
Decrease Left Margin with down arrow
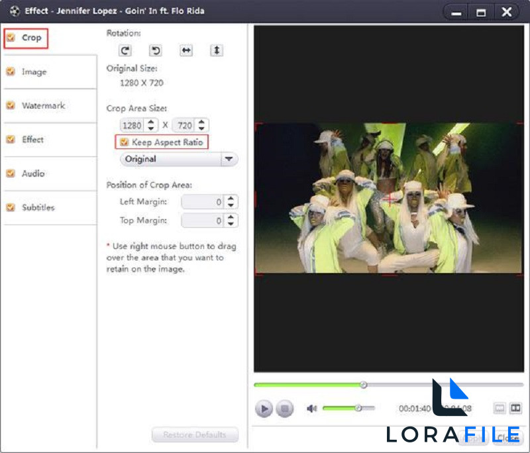pos(231,205)
